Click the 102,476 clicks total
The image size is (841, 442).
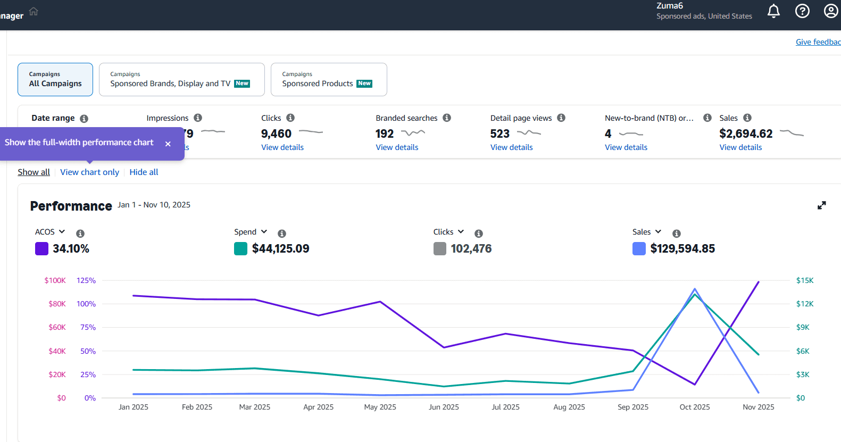click(471, 248)
